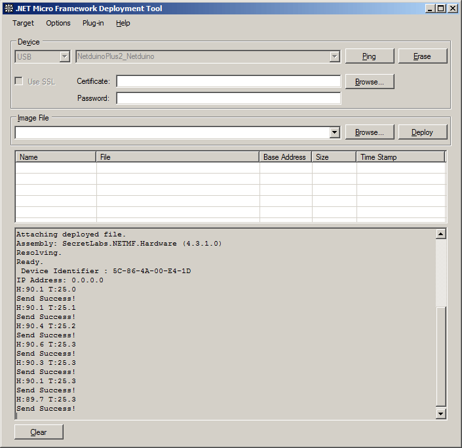Focus the Certificate input field
This screenshot has width=462, height=448.
pyautogui.click(x=228, y=81)
